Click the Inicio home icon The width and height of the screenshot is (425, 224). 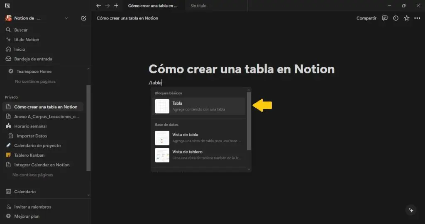[8, 49]
